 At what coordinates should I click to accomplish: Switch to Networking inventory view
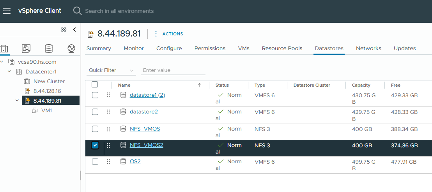click(71, 49)
